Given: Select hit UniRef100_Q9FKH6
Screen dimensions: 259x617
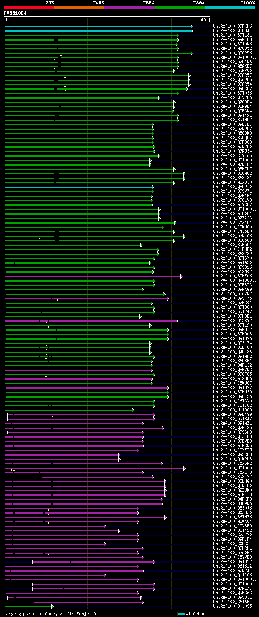Looking at the screenshot, I should click(x=232, y=26).
